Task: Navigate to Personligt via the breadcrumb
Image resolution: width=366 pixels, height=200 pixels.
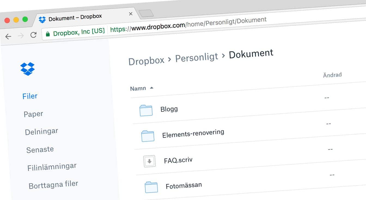Action: click(x=196, y=57)
